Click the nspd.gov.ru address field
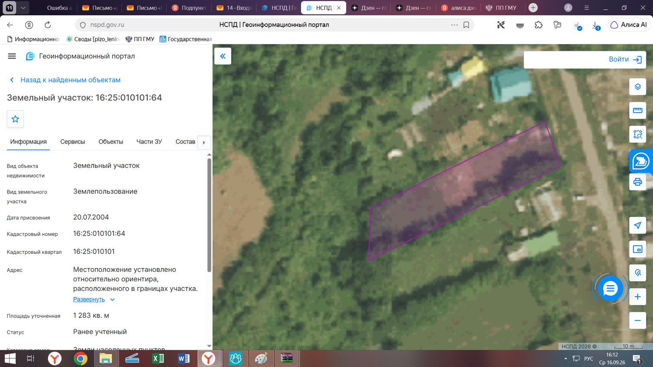Image resolution: width=653 pixels, height=367 pixels. (x=107, y=25)
